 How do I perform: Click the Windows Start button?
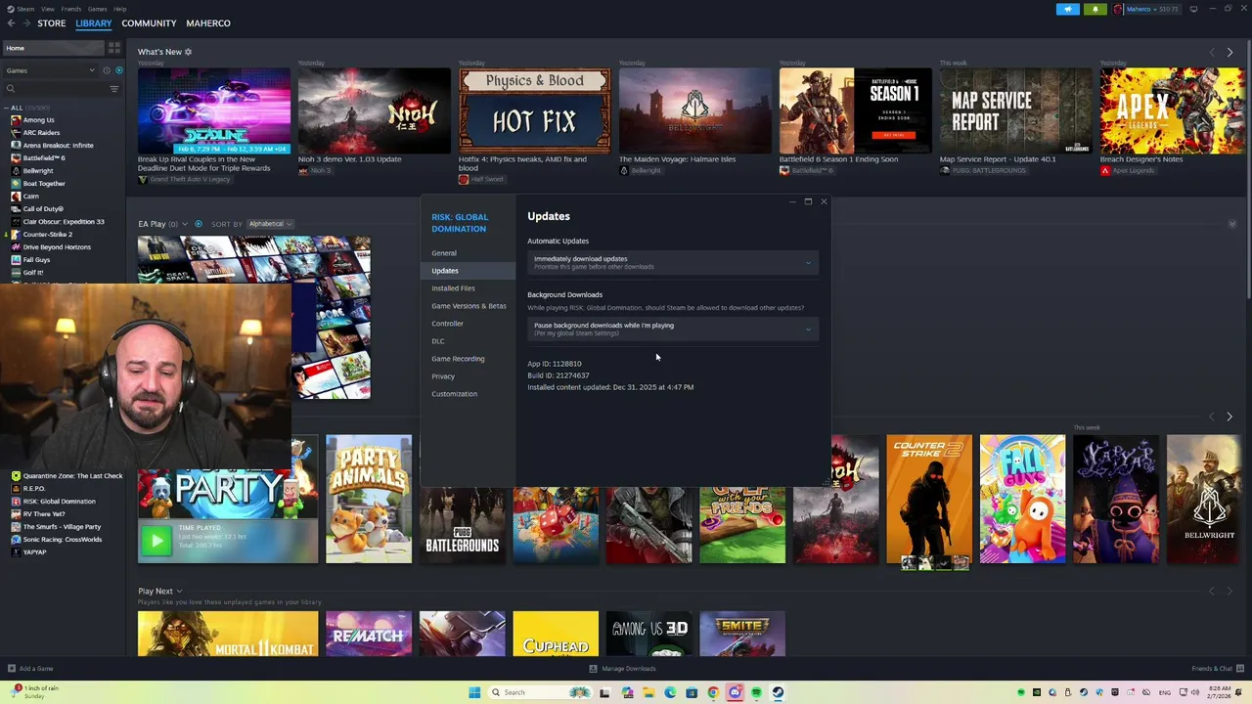[x=474, y=692]
